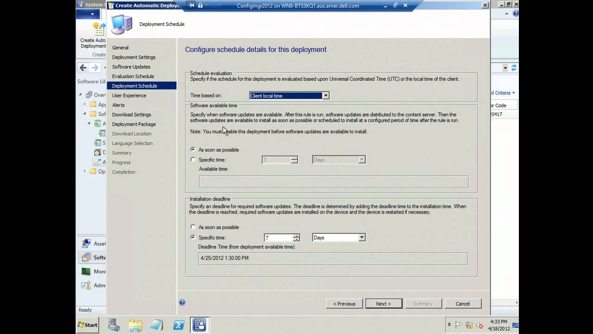Click the Action Center flag tray icon
The image size is (593, 334).
pos(459,325)
